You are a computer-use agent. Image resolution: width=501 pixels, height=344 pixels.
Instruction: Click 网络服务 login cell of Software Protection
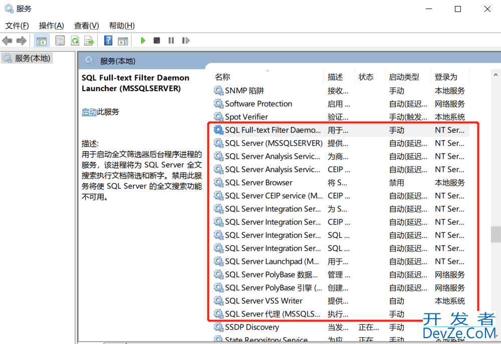[449, 104]
